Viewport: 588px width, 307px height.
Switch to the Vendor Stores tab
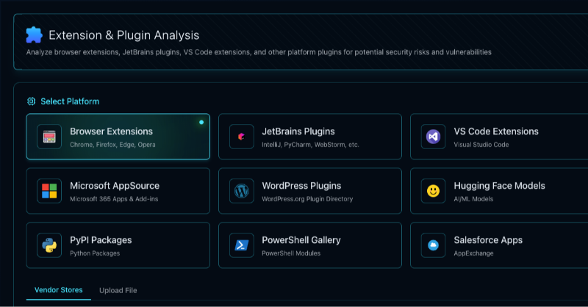click(x=59, y=290)
